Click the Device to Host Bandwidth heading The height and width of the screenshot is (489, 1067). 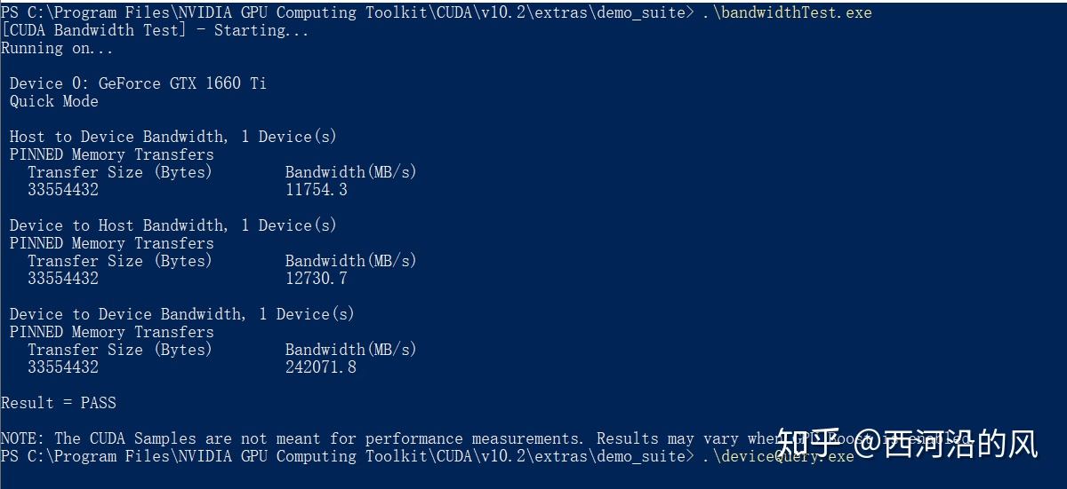pyautogui.click(x=173, y=225)
